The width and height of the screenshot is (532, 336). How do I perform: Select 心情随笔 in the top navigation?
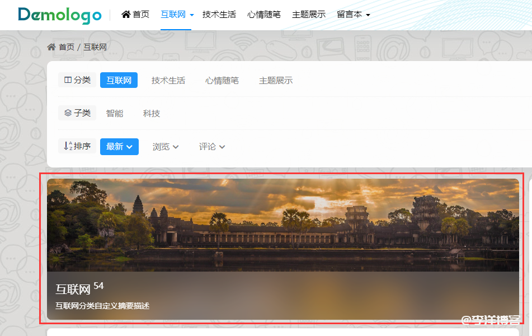(x=263, y=14)
